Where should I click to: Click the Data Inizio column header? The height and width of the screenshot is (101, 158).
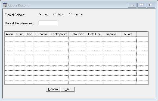pyautogui.click(x=77, y=34)
